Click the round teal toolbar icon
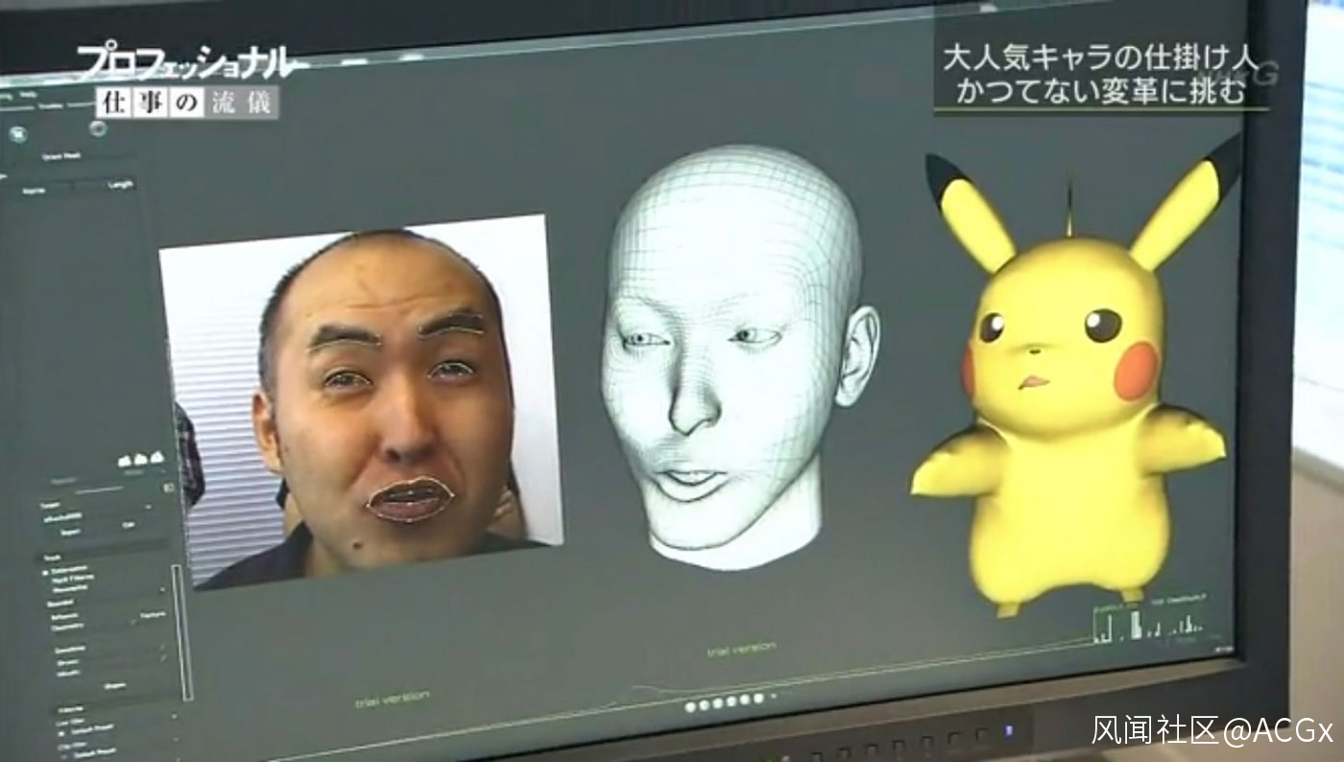The image size is (1344, 762). 18,133
